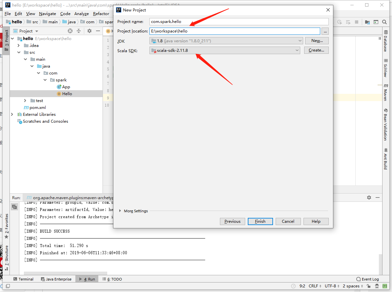The height and width of the screenshot is (292, 392).
Task: Change CRLF line separator in status bar
Action: (x=315, y=286)
